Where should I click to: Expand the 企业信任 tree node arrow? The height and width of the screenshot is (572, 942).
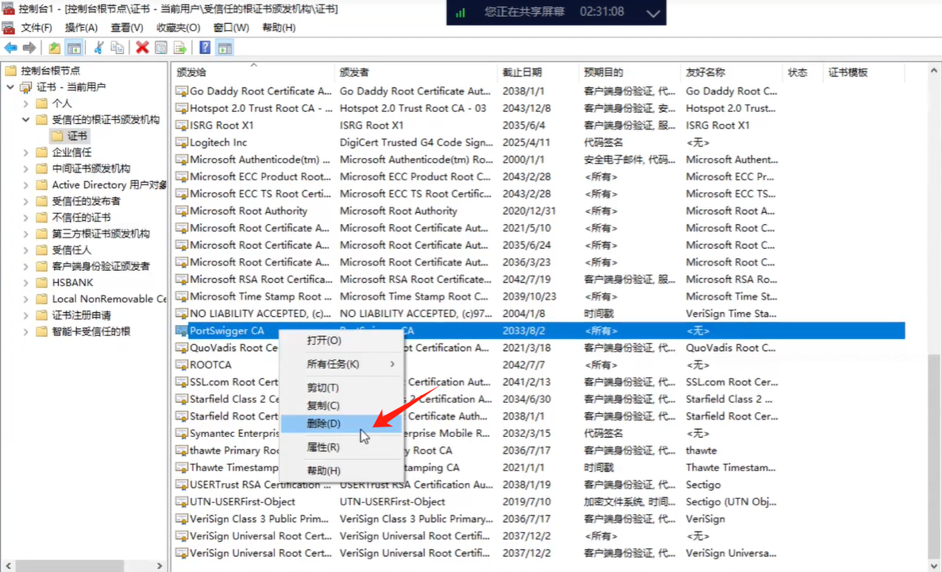26,152
